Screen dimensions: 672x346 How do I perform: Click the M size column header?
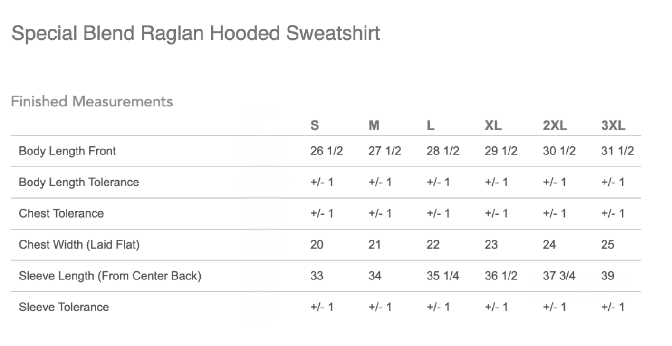pyautogui.click(x=374, y=125)
